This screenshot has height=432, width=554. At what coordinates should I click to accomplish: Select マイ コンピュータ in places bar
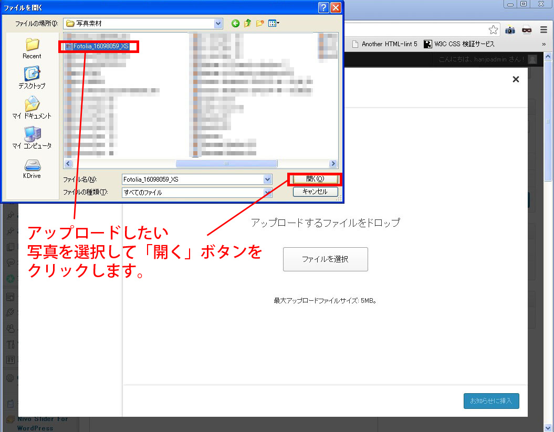coord(32,138)
